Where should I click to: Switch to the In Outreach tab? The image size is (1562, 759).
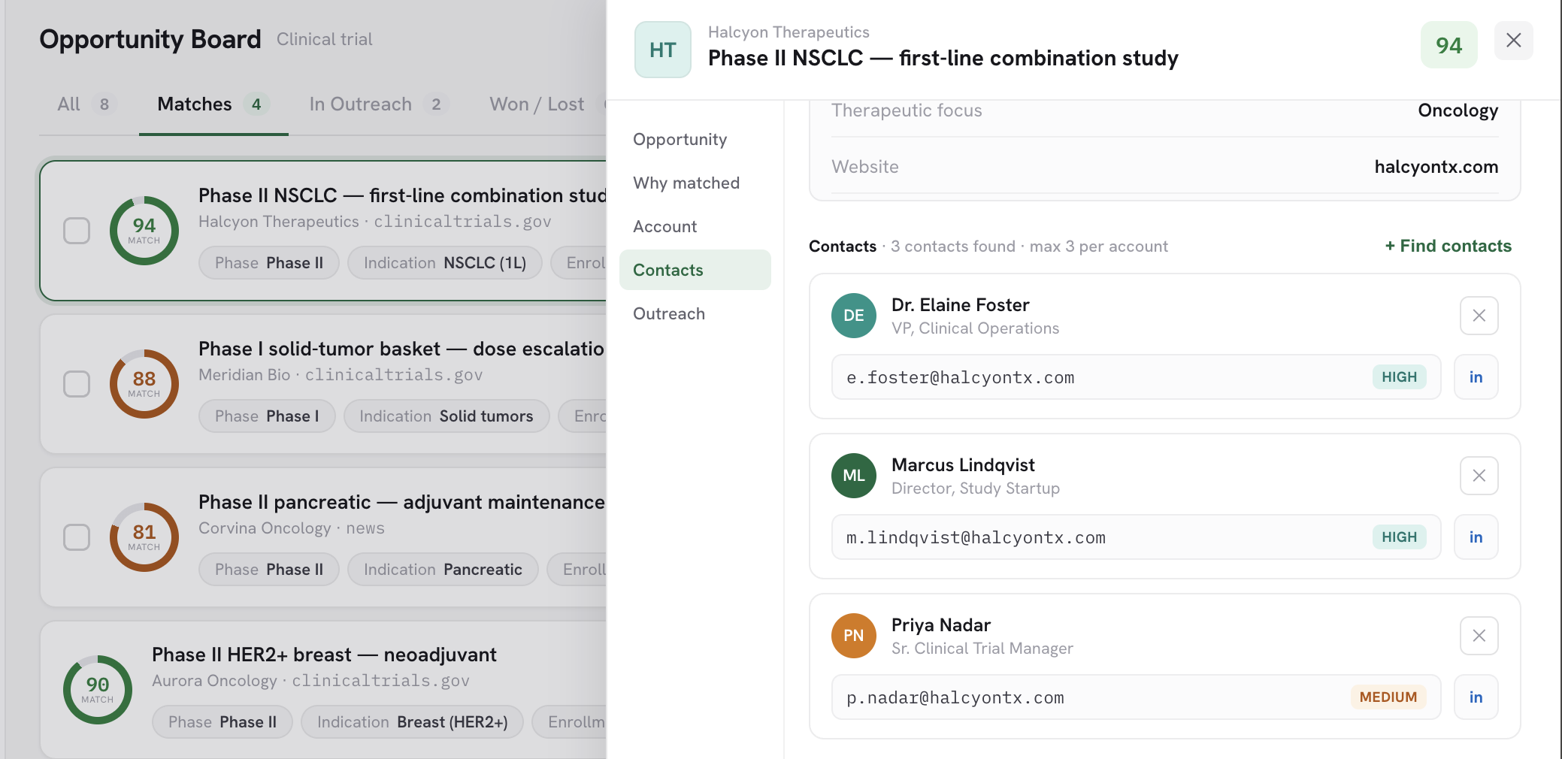(379, 104)
